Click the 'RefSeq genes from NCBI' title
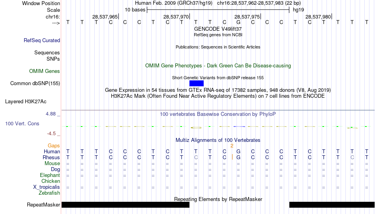The width and height of the screenshot is (375, 214). click(218, 35)
